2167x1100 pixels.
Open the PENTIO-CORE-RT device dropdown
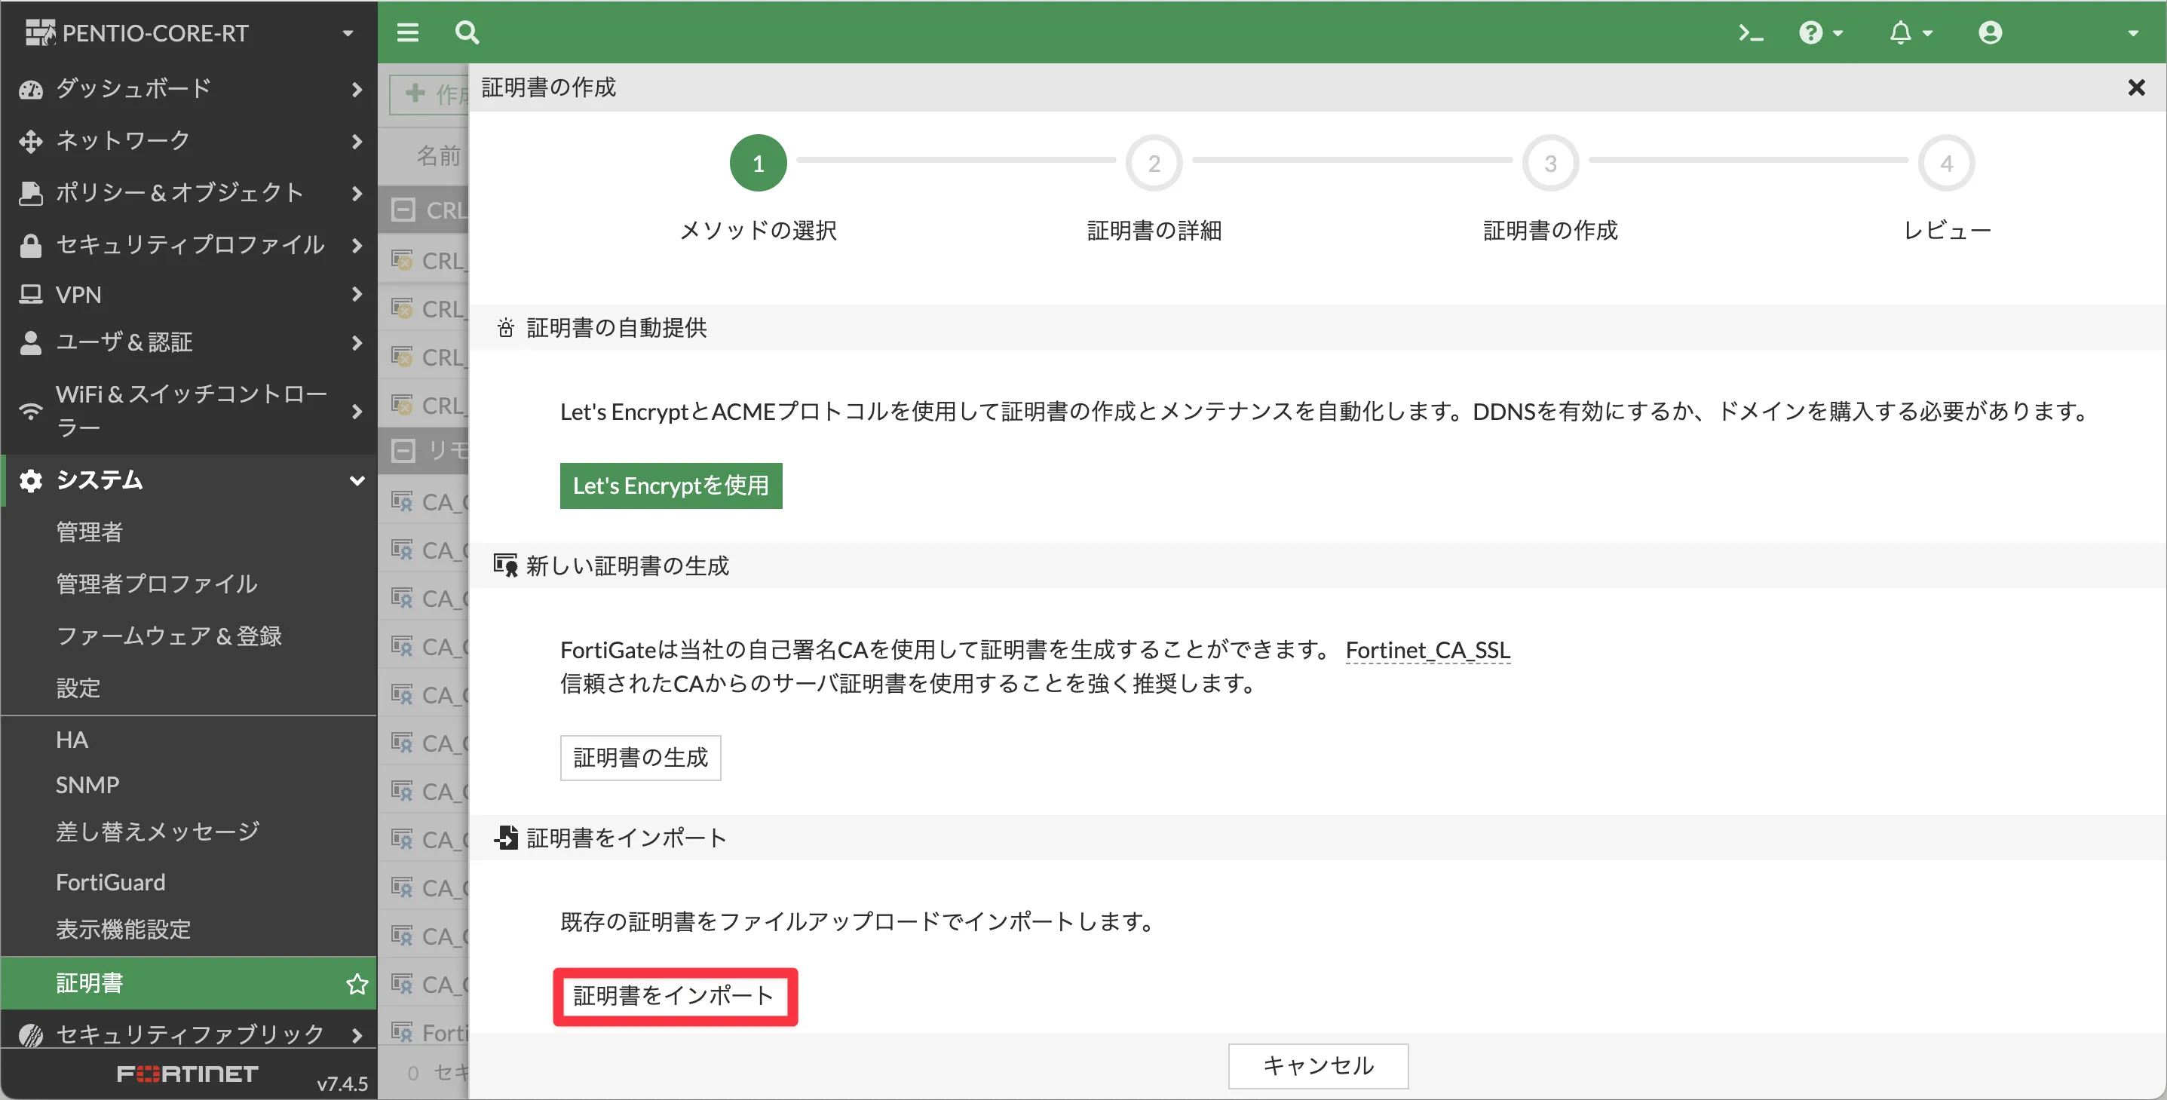(x=348, y=33)
